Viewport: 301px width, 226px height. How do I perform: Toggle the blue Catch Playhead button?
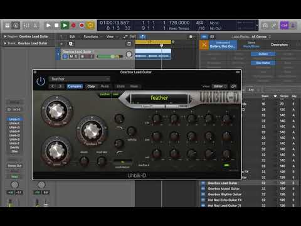point(142,36)
